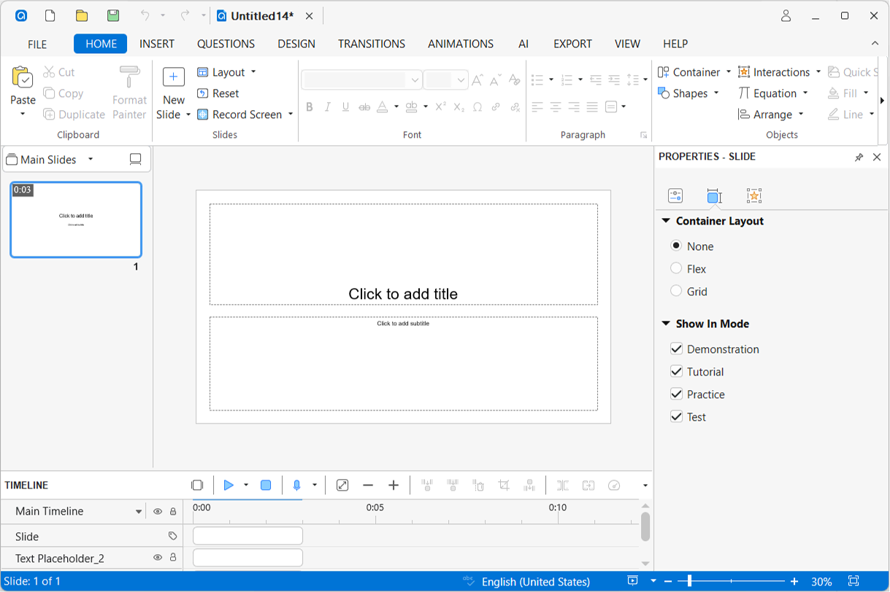Open the Layout dropdown

coord(227,72)
